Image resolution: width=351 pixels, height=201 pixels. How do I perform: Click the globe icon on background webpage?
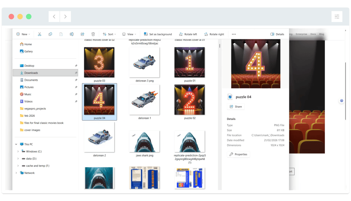pyautogui.click(x=342, y=101)
